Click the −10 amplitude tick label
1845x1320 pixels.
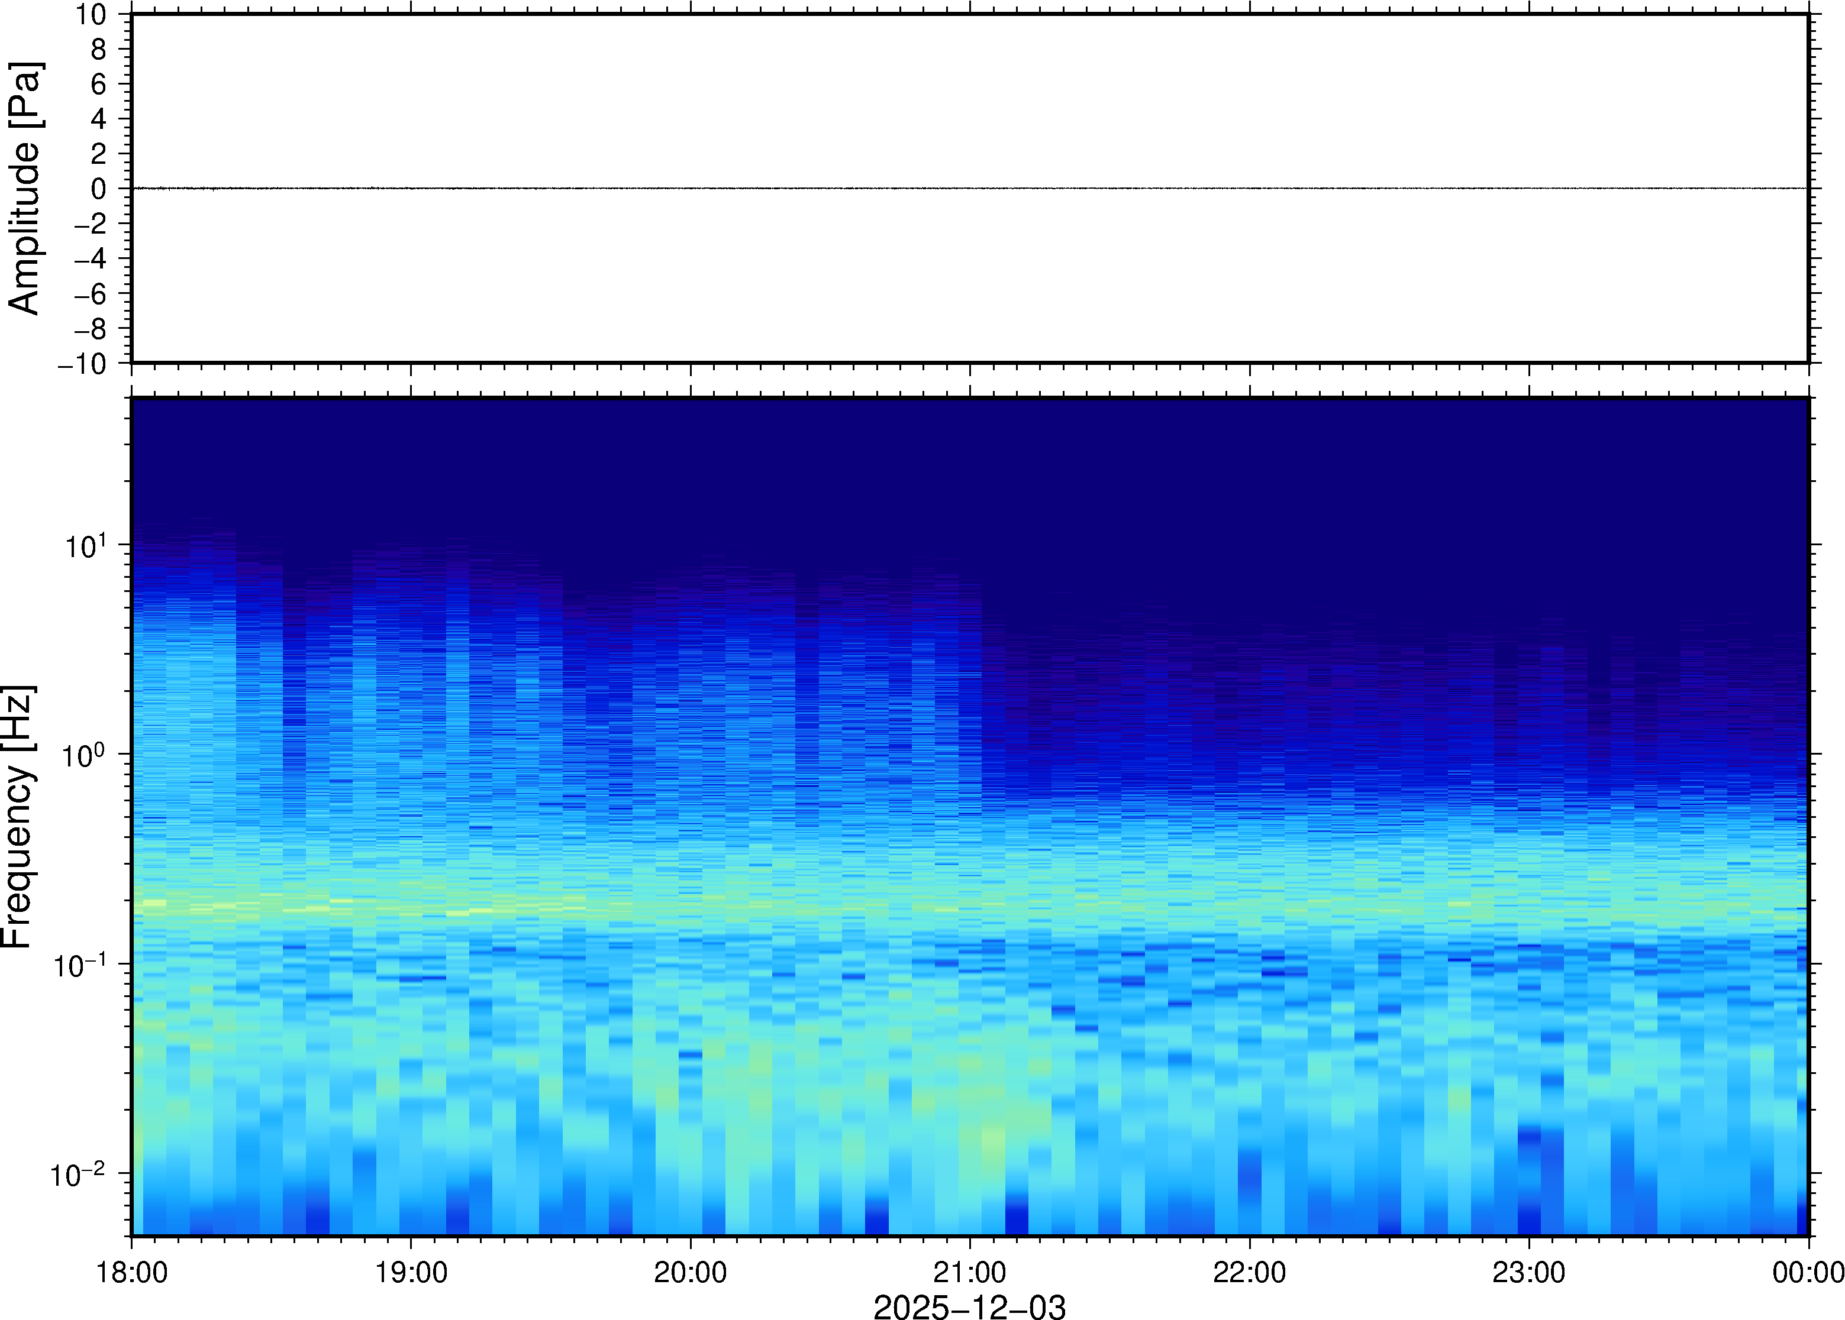[81, 364]
